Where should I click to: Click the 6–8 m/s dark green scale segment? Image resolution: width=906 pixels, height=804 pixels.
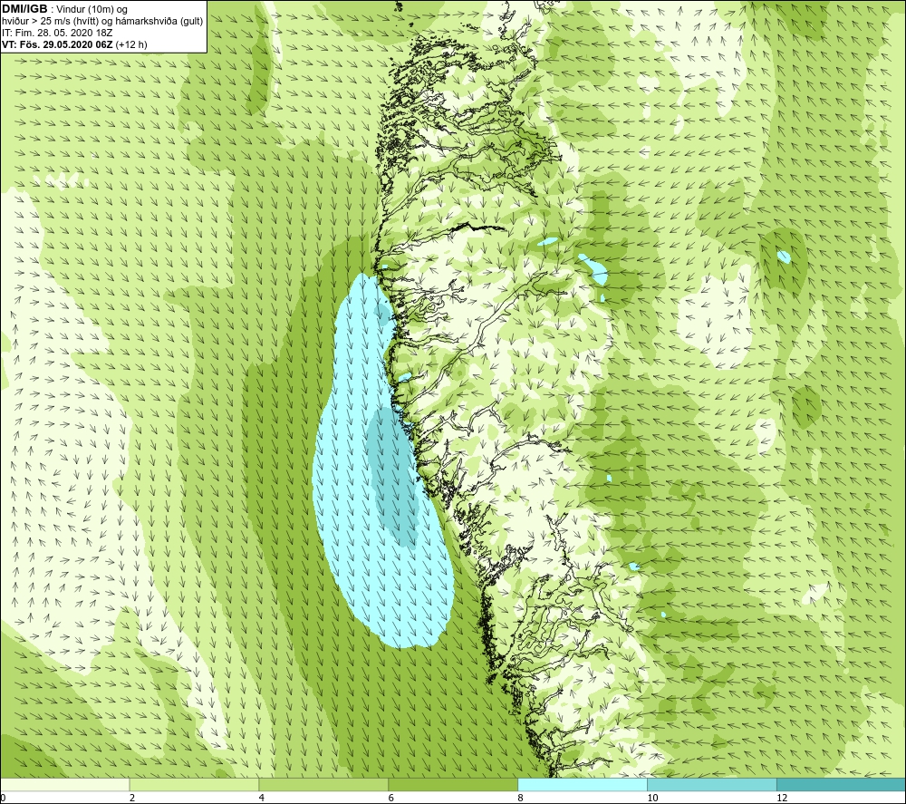point(453,784)
